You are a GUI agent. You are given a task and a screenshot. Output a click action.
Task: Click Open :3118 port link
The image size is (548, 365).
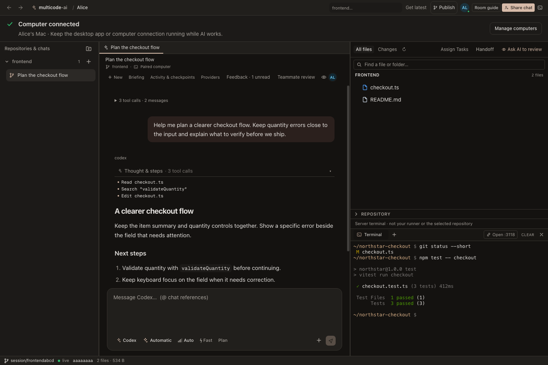[500, 235]
